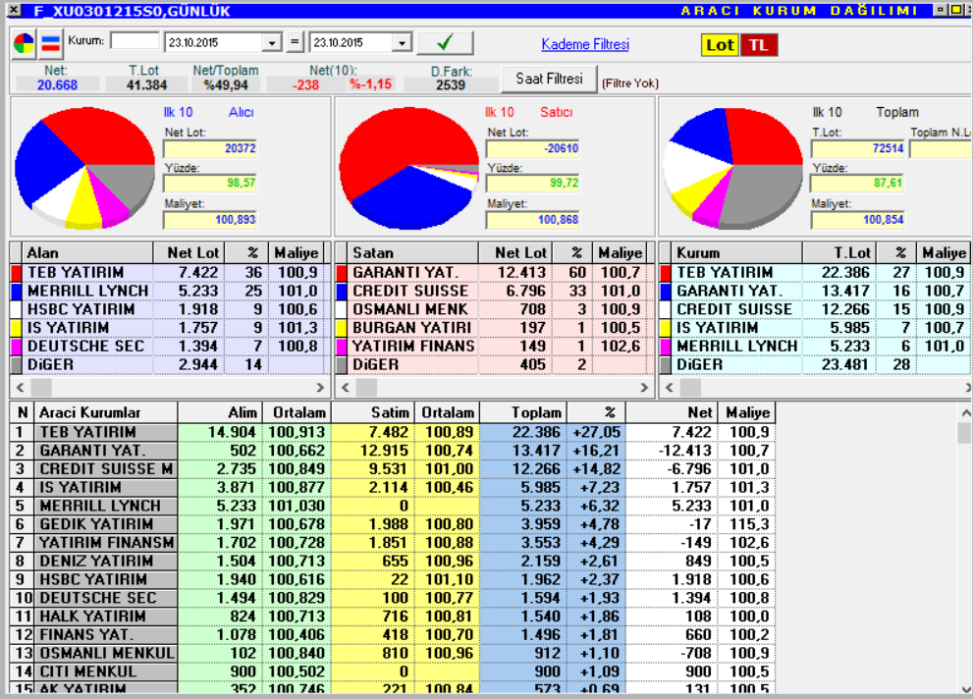This screenshot has height=699, width=973.
Task: Click the pie chart view icon
Action: [24, 44]
